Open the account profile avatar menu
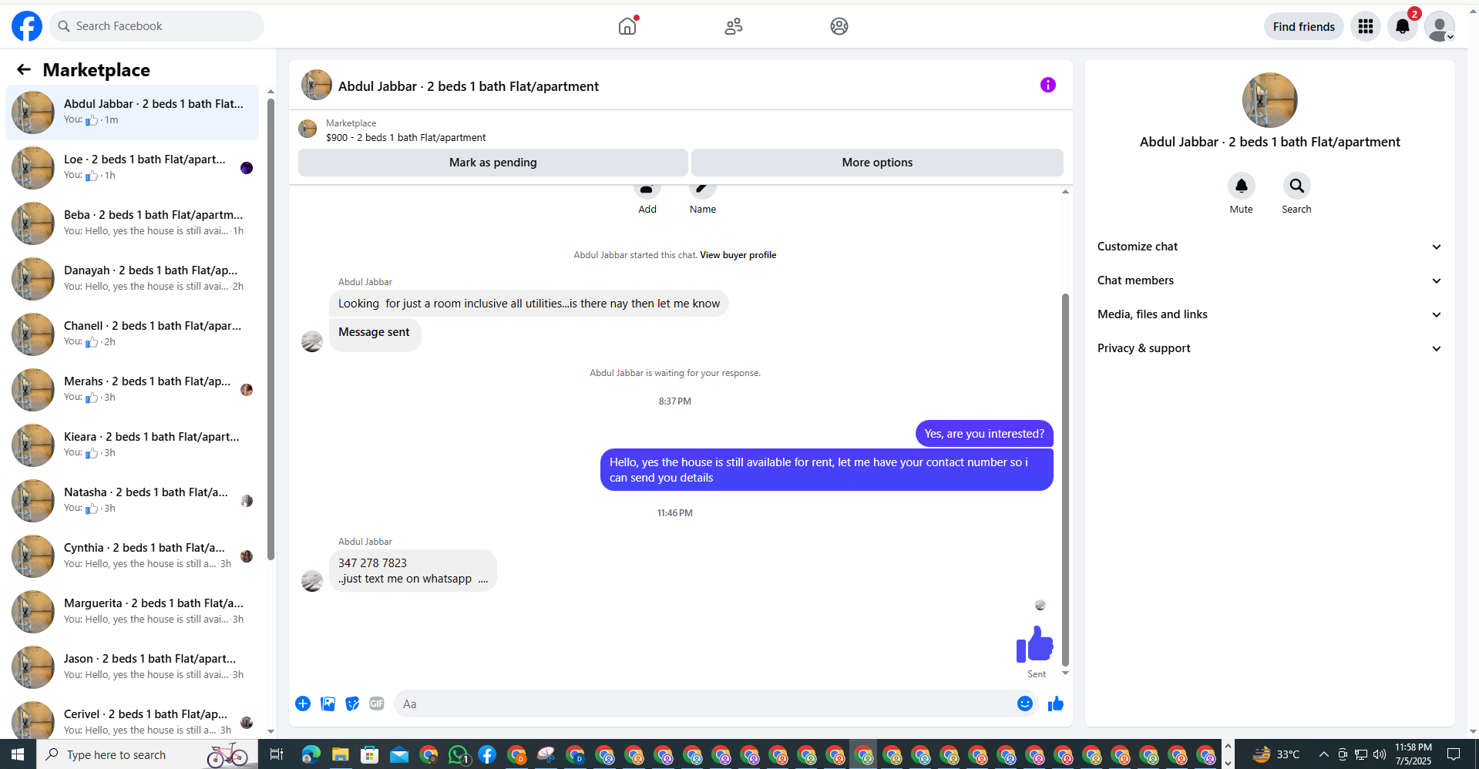1479x769 pixels. [1440, 26]
